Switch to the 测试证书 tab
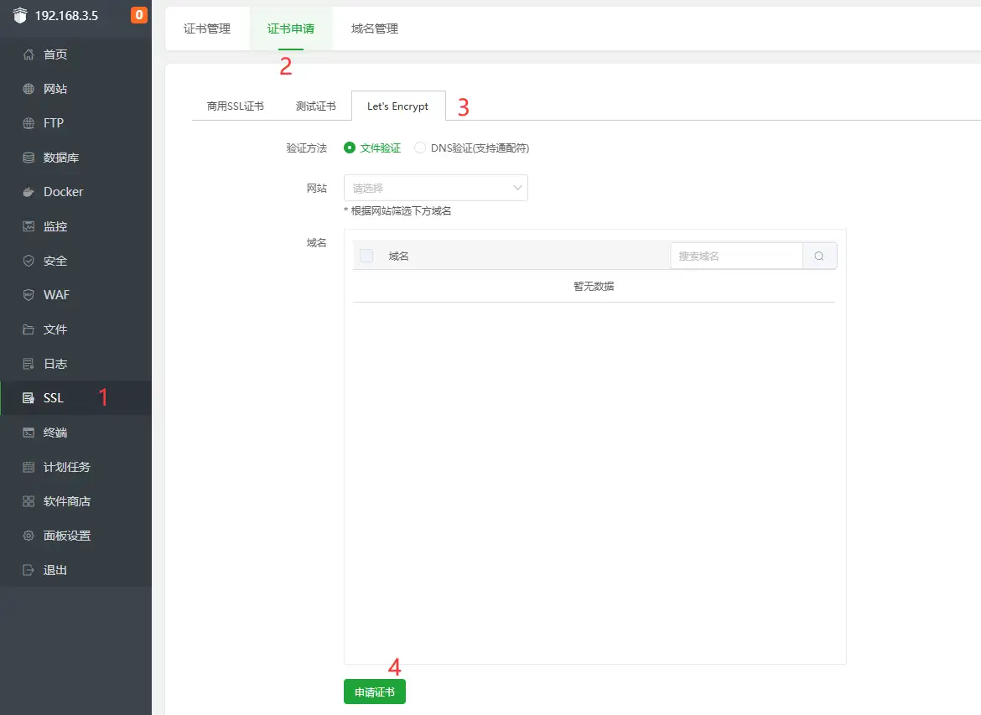This screenshot has height=715, width=981. coord(316,106)
